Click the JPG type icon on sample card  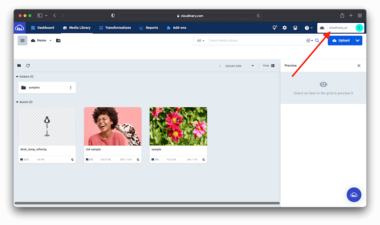pyautogui.click(x=153, y=159)
